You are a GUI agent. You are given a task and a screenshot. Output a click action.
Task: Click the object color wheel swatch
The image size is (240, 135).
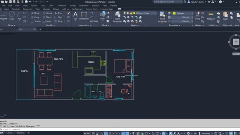(169, 13)
